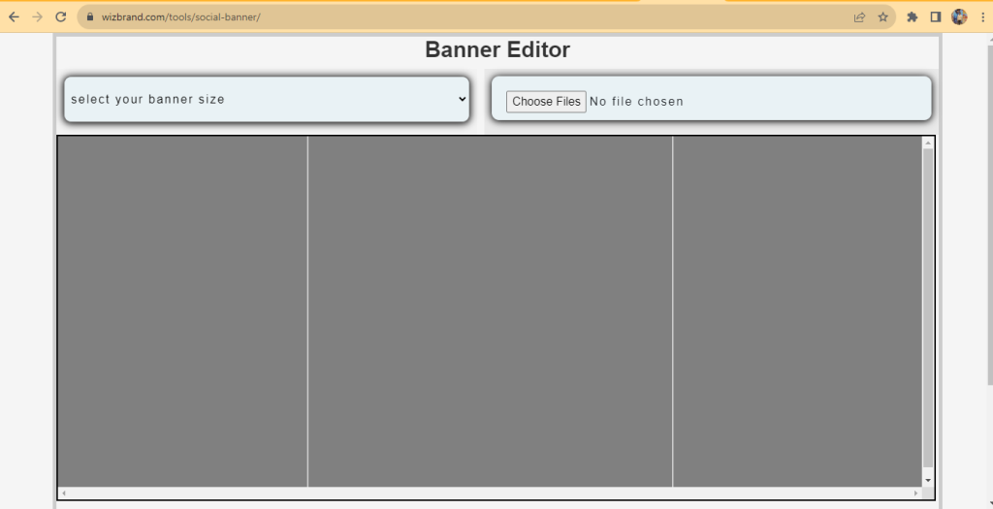Image resolution: width=993 pixels, height=509 pixels.
Task: Click the canvas scrollbar up arrow
Action: [928, 143]
